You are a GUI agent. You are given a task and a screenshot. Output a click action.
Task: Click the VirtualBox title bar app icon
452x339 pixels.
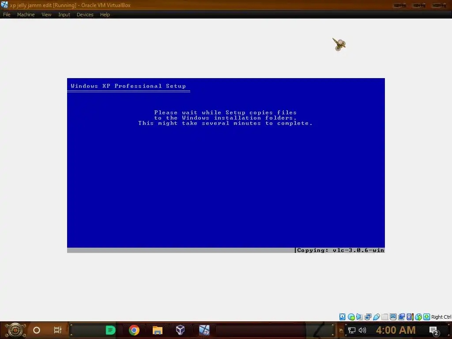point(4,5)
